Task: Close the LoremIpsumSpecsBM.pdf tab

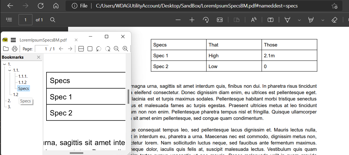Action: pyautogui.click(x=76, y=40)
